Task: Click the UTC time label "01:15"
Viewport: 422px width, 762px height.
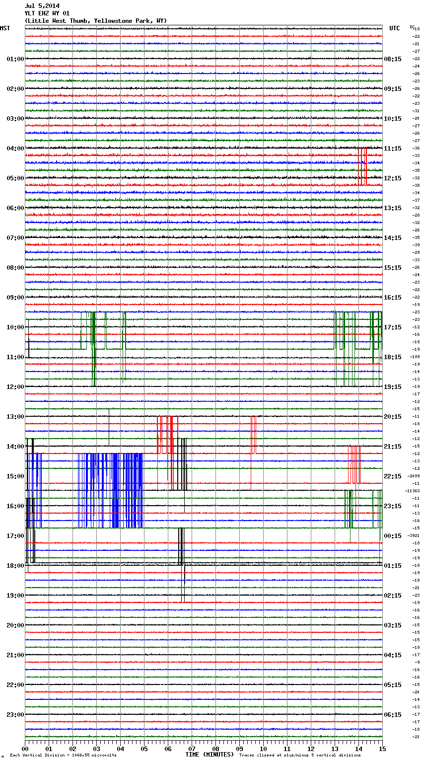Action: (393, 566)
